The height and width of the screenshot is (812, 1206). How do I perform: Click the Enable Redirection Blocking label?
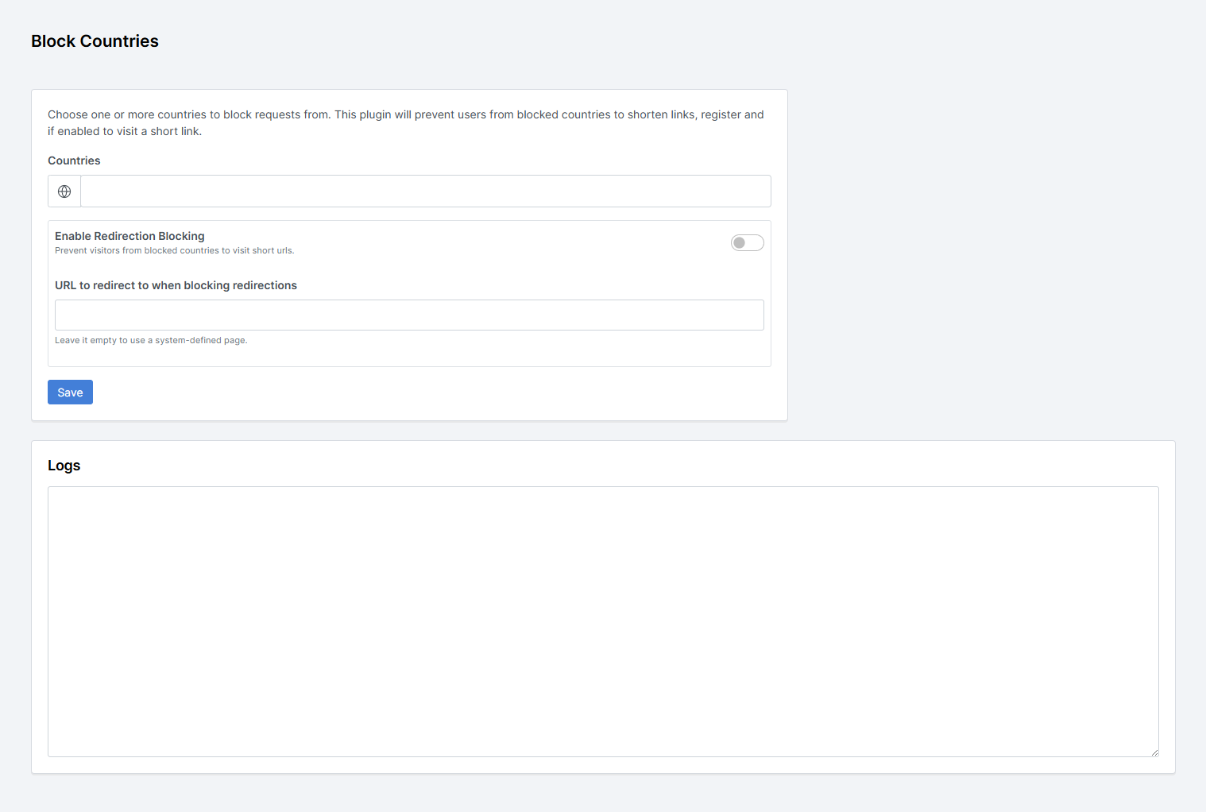[x=129, y=236]
